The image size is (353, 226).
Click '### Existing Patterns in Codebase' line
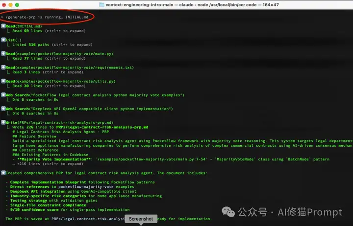pyautogui.click(x=50, y=155)
